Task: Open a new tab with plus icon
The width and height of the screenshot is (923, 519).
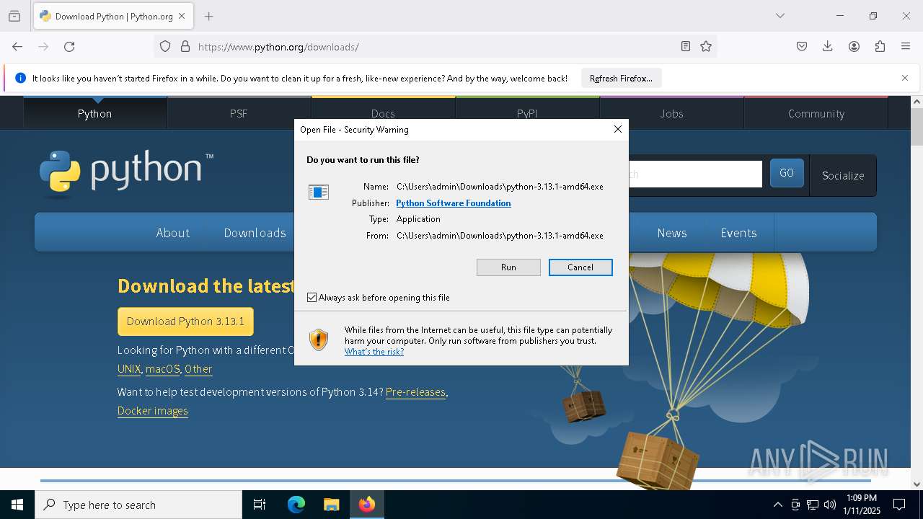Action: point(208,16)
